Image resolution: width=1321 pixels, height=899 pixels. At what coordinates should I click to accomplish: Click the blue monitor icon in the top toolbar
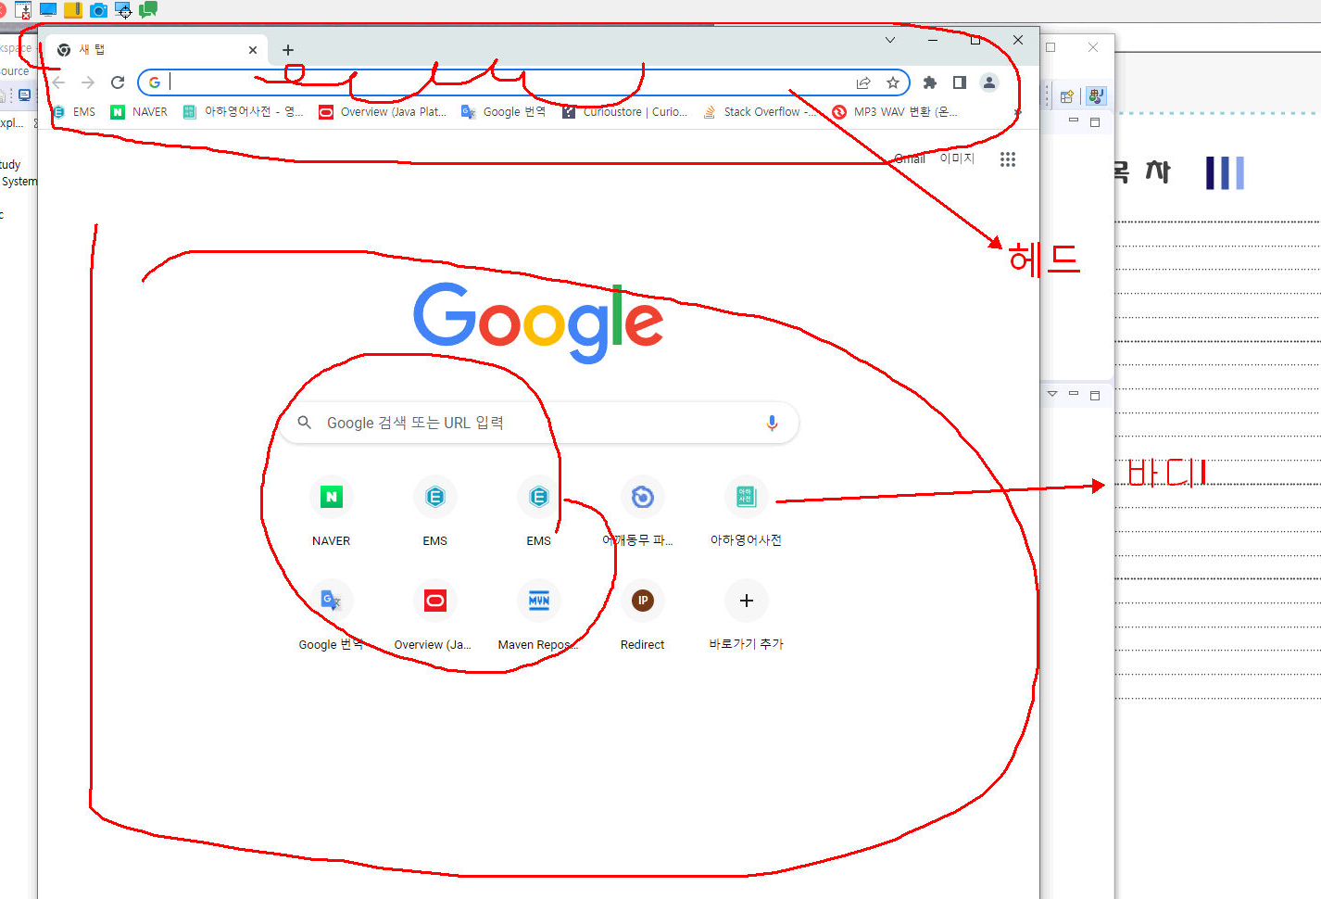click(x=48, y=9)
